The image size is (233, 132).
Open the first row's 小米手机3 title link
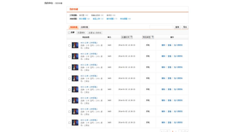pyautogui.click(x=89, y=43)
